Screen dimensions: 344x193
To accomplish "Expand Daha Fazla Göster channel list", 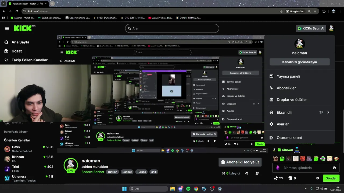I will click(16, 132).
